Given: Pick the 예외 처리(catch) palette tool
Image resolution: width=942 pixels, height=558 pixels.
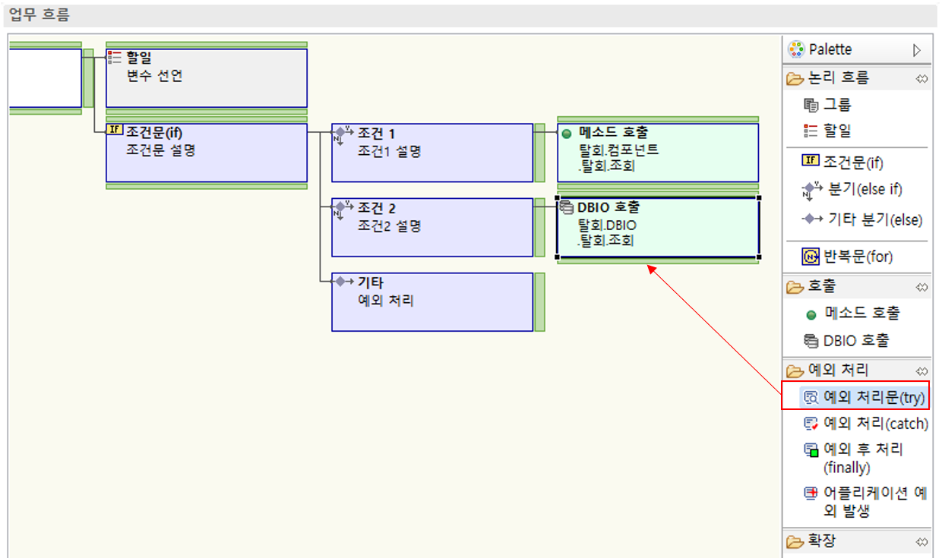Looking at the screenshot, I should 866,424.
